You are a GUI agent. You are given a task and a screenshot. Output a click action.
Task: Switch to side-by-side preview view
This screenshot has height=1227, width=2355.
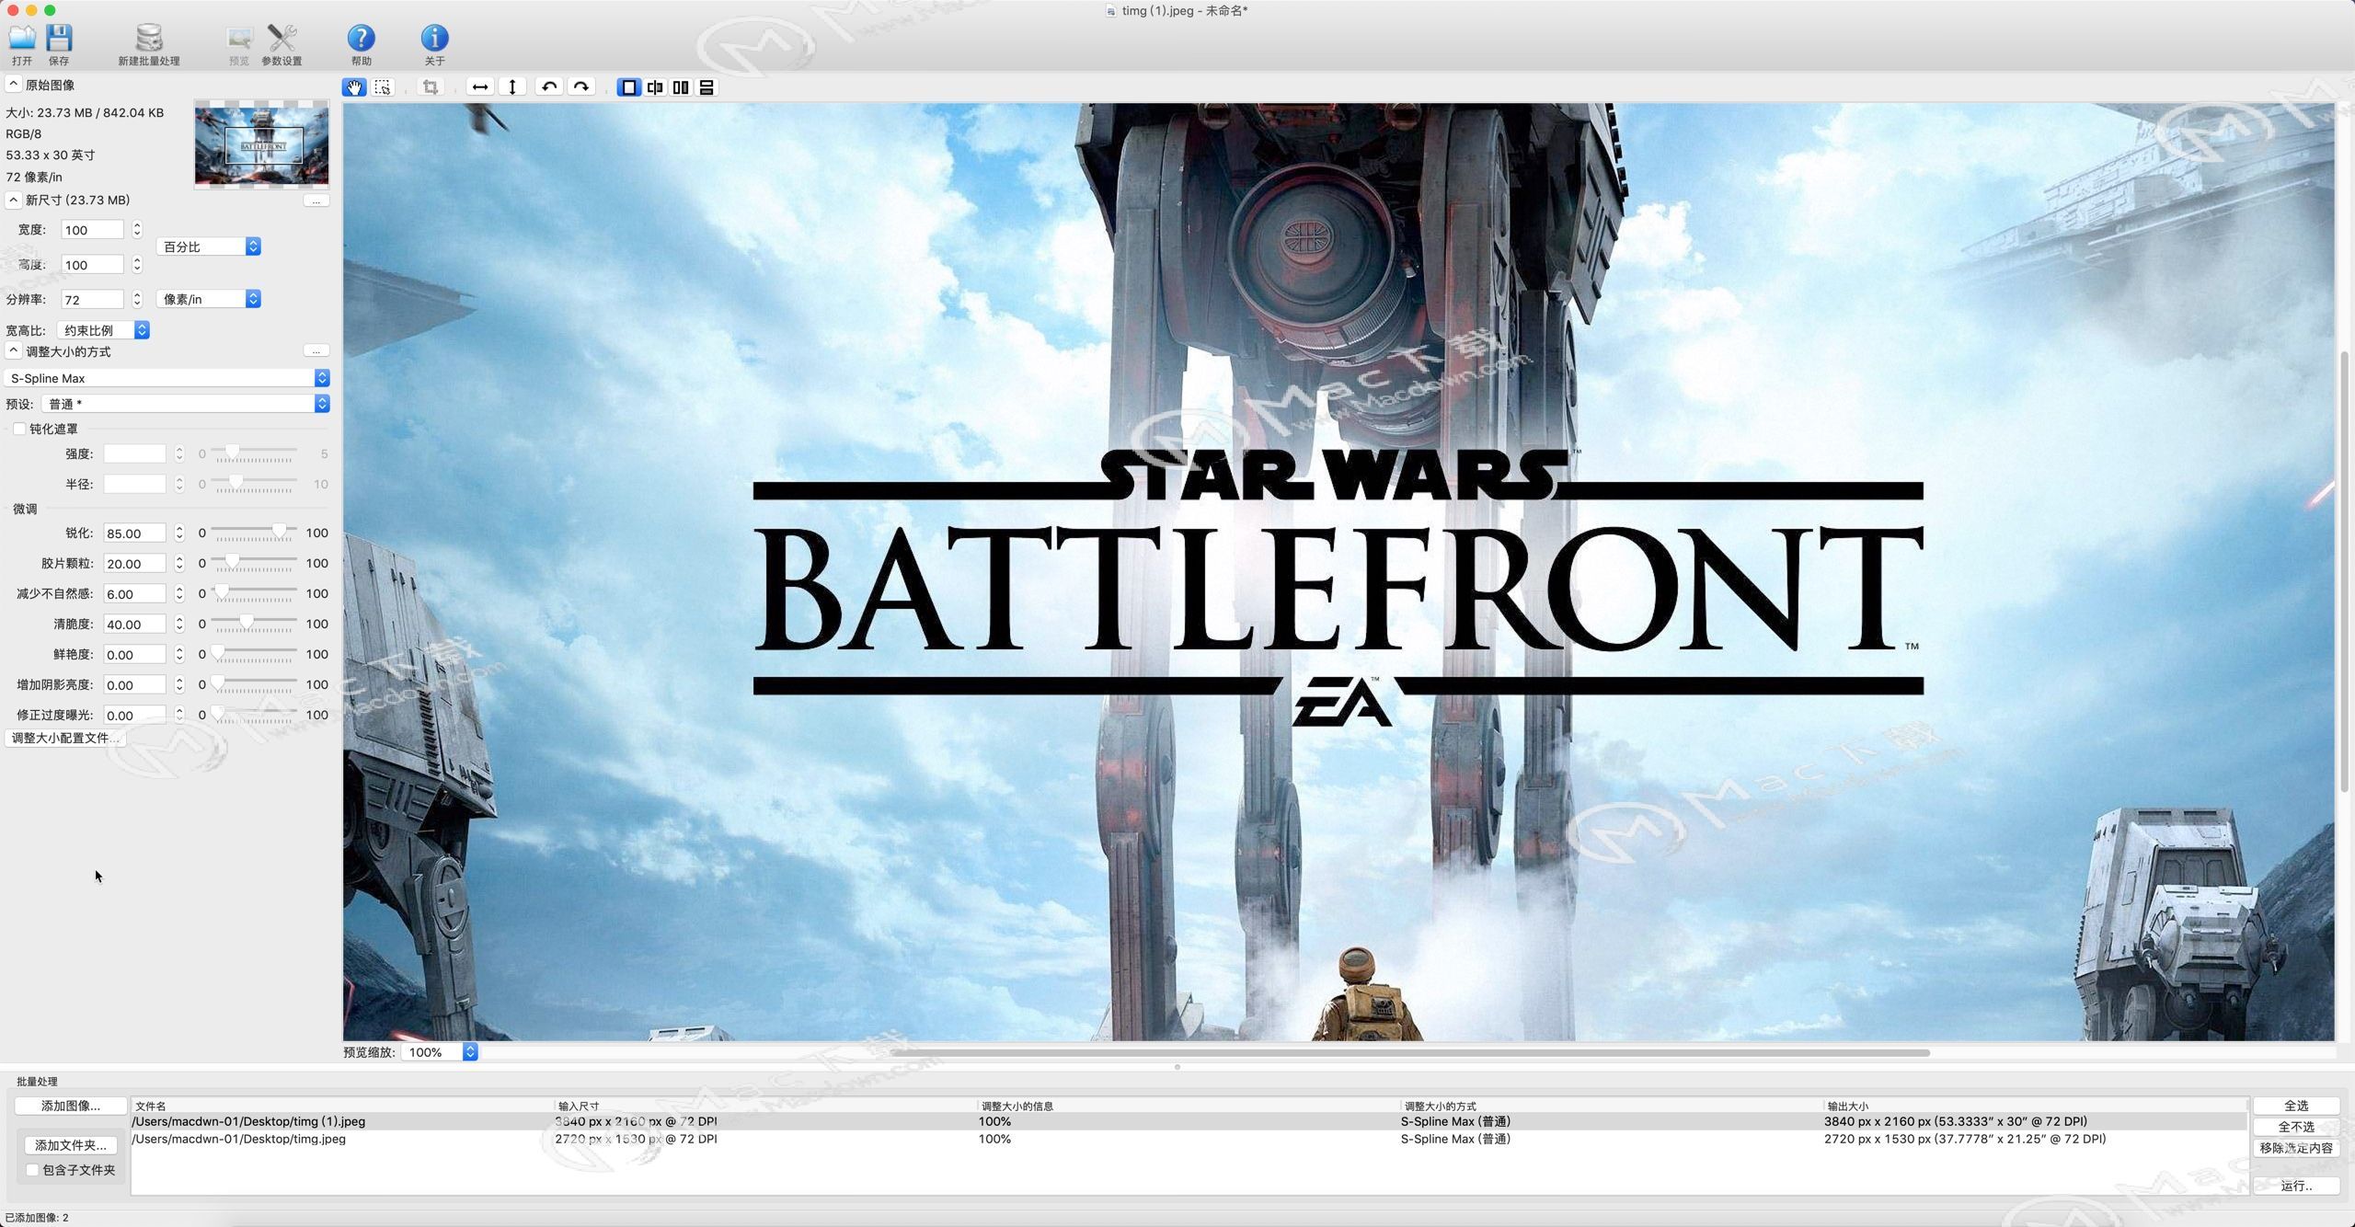point(681,87)
